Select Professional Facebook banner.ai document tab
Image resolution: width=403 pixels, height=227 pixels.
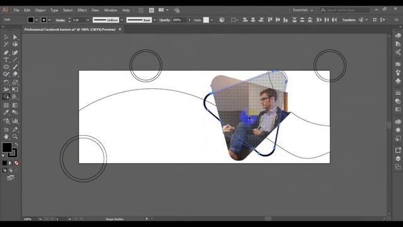70,30
